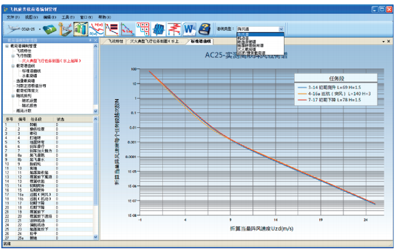396x251 pixels.
Task: Click the H(ω) spectrum curve toolbar icon
Action: pyautogui.click(x=96, y=29)
